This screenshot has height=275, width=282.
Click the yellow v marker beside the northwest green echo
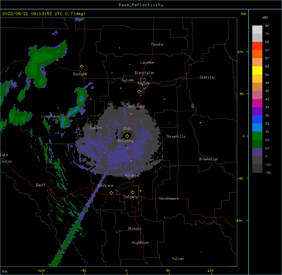pos(57,60)
